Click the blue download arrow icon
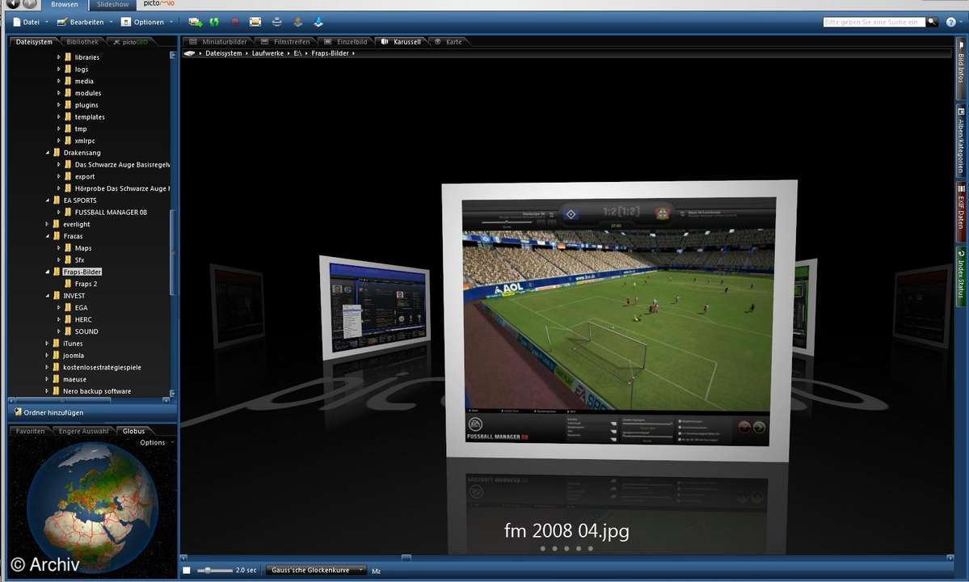969x582 pixels. (x=318, y=23)
